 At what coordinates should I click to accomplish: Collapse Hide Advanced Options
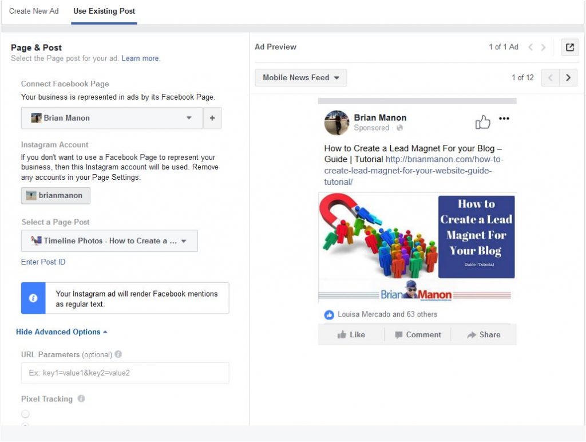(x=61, y=332)
